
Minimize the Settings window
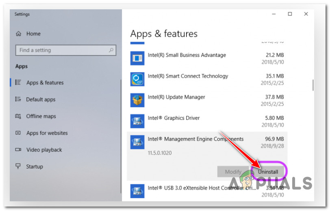tap(274, 14)
